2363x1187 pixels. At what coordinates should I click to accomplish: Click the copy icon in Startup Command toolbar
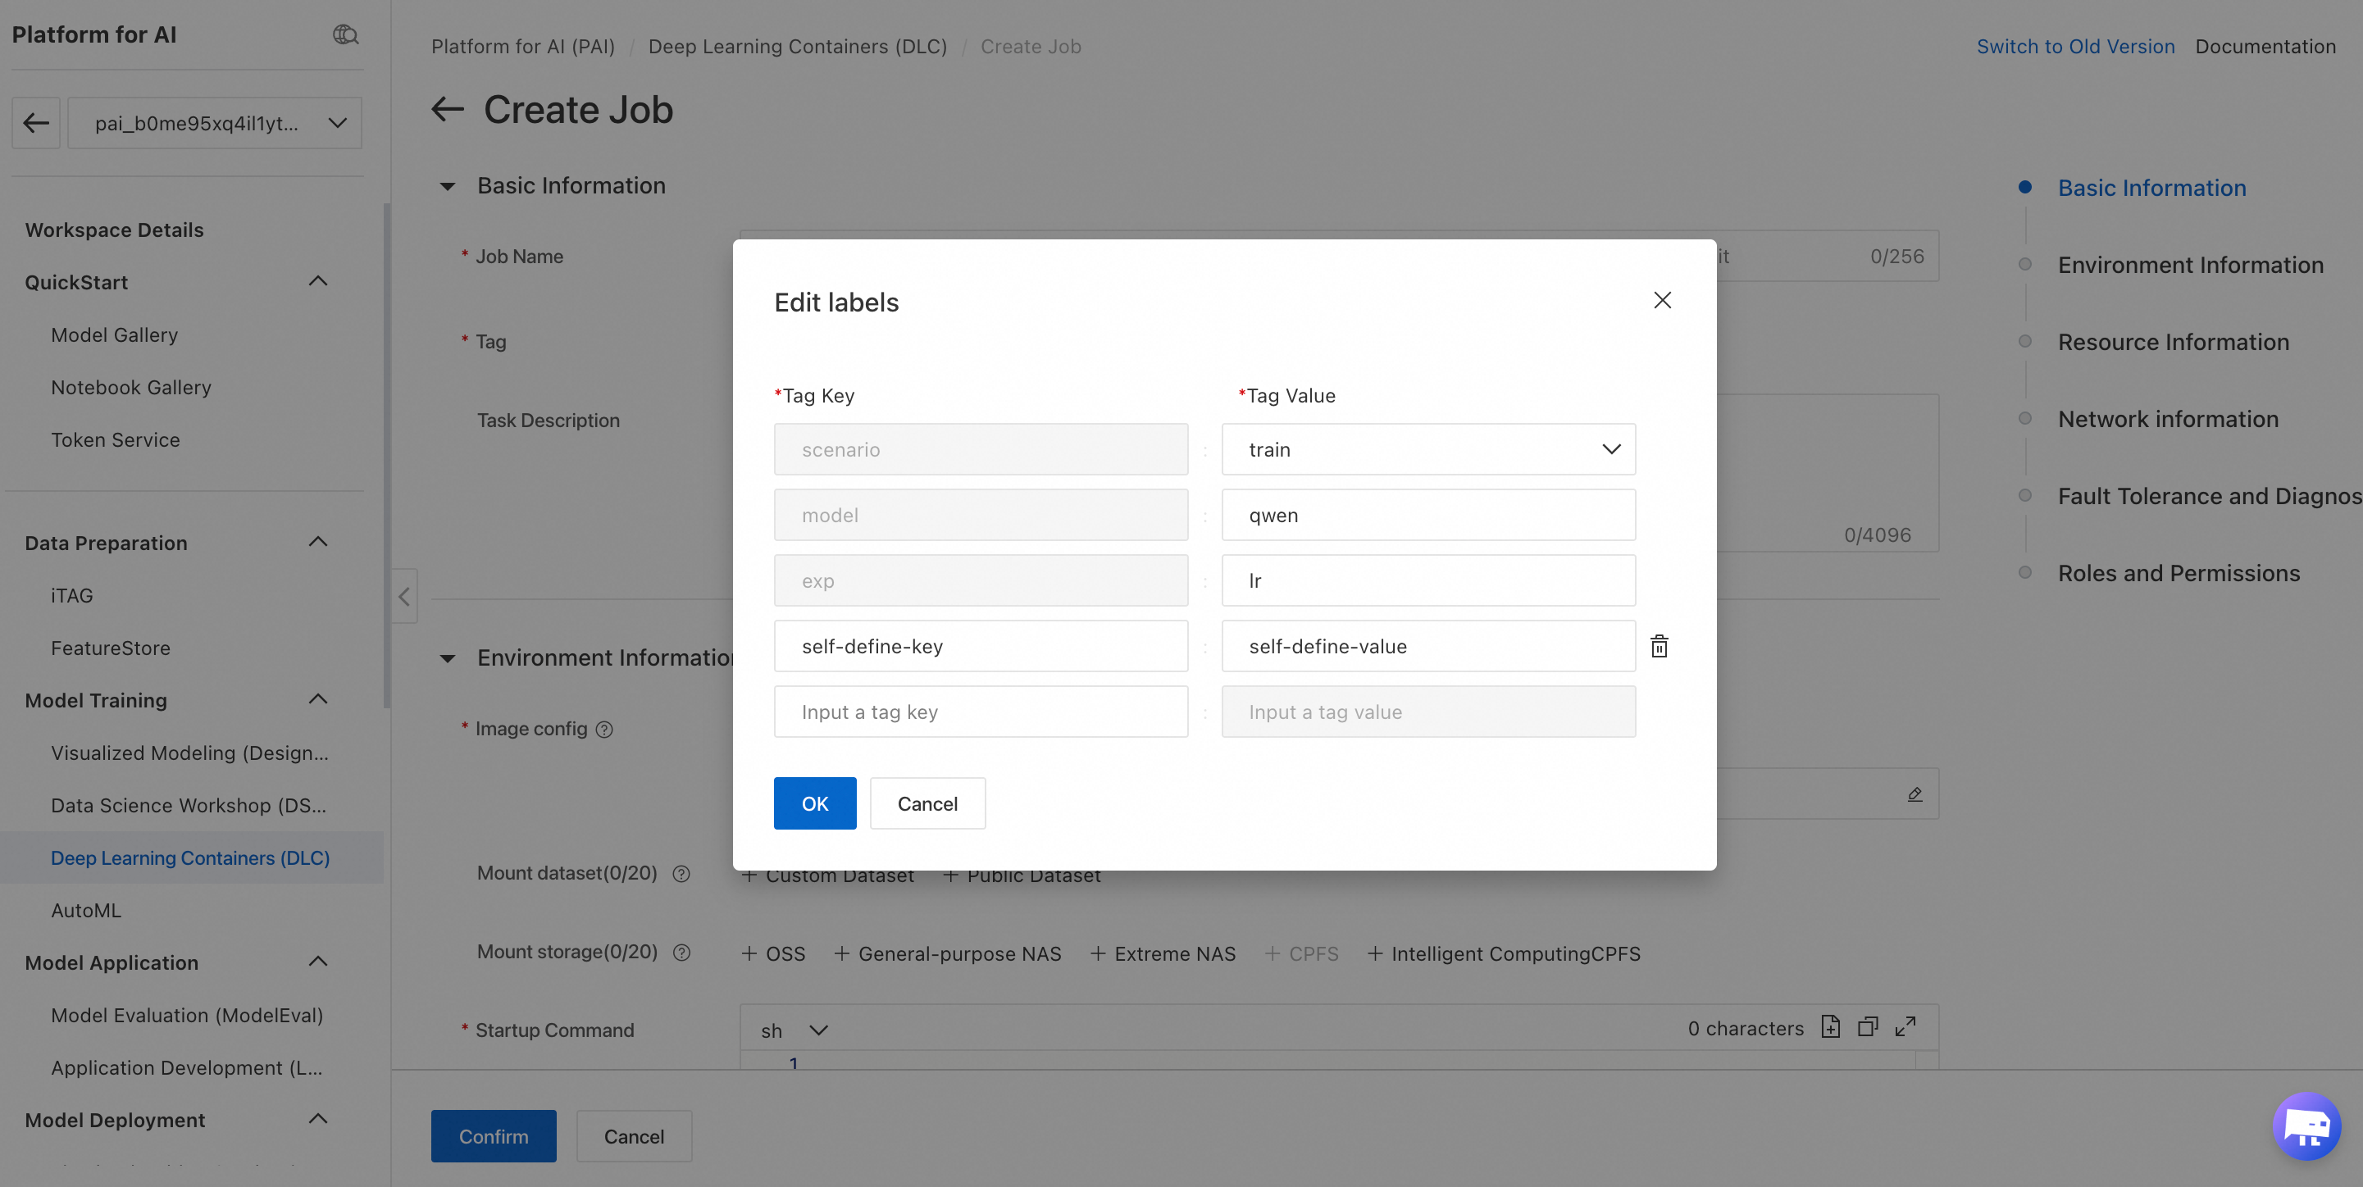click(x=1868, y=1026)
